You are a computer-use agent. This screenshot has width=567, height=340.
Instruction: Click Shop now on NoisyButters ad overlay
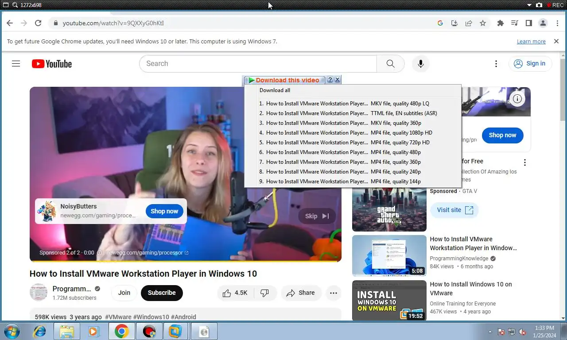pyautogui.click(x=164, y=211)
